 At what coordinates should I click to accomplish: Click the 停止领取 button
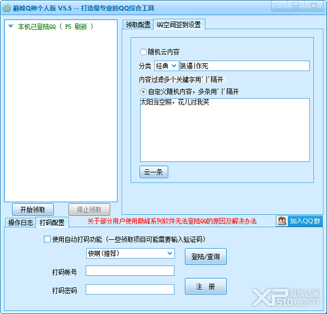click(x=89, y=209)
